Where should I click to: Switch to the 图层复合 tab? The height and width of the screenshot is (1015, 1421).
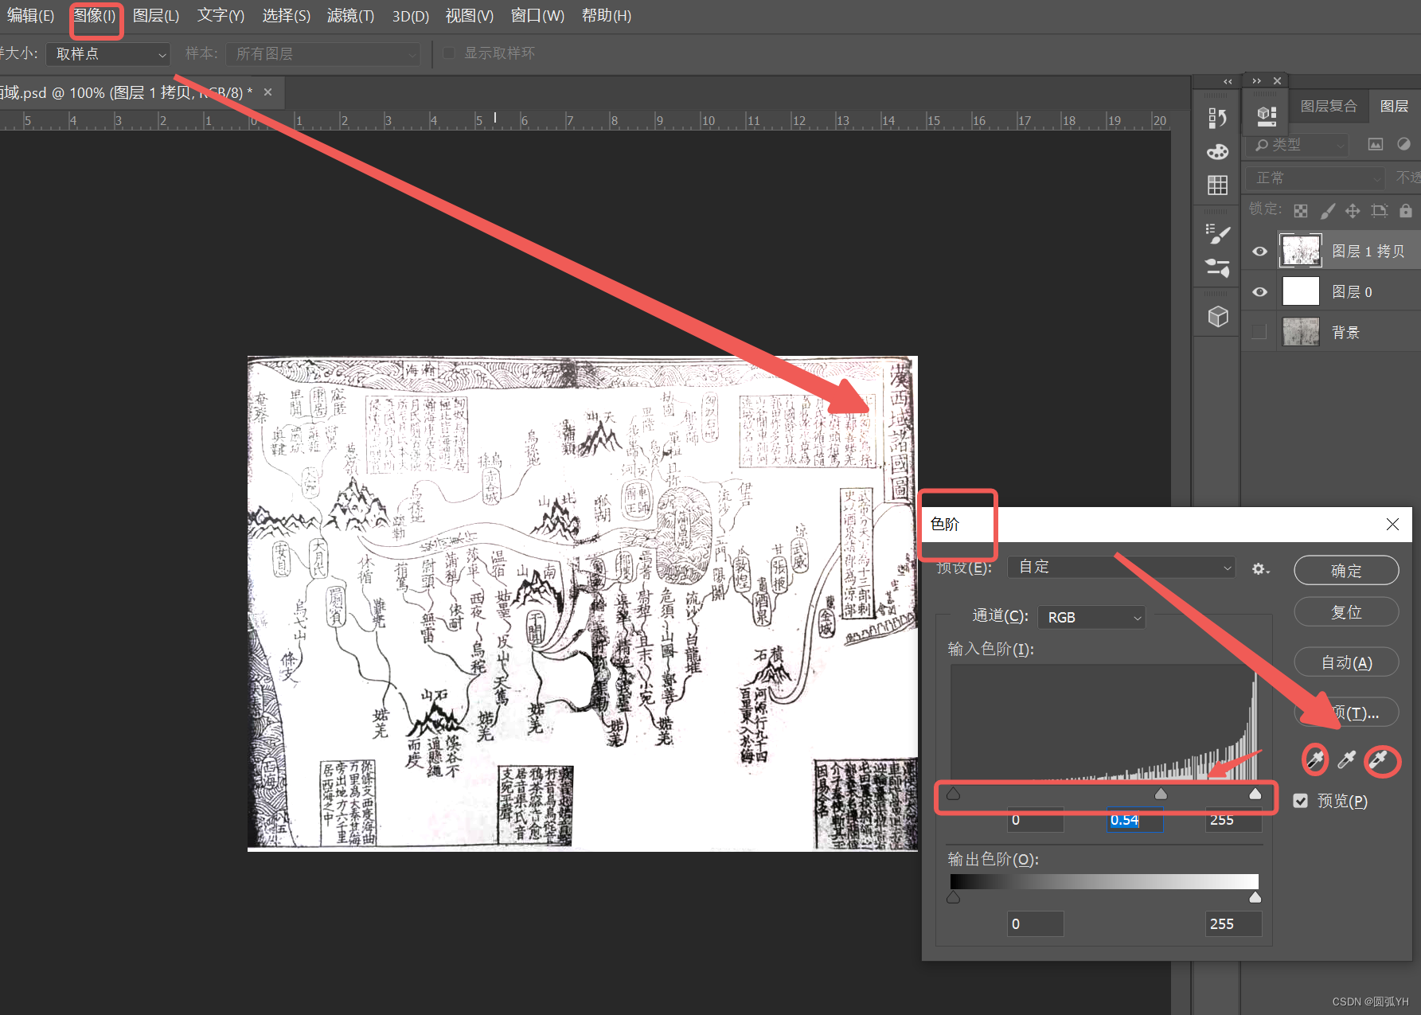click(x=1329, y=107)
